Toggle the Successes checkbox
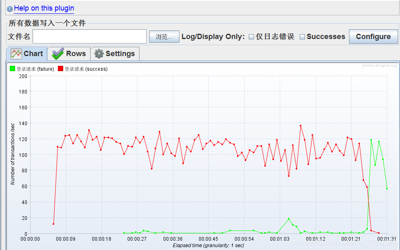The image size is (400, 250). pyautogui.click(x=302, y=37)
